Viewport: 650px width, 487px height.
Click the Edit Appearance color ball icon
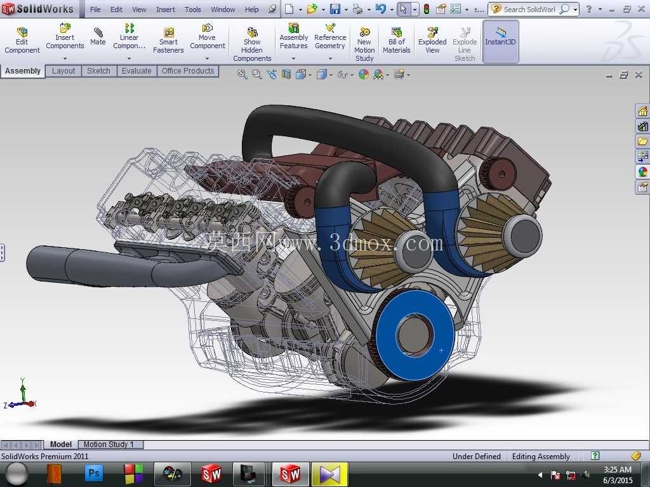(364, 75)
